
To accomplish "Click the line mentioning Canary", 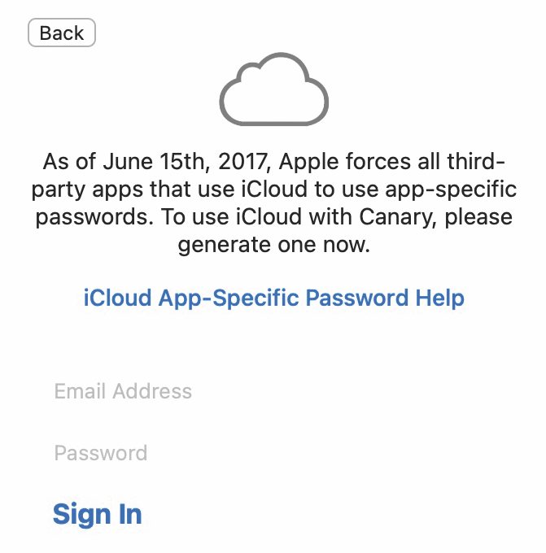I will [x=274, y=217].
